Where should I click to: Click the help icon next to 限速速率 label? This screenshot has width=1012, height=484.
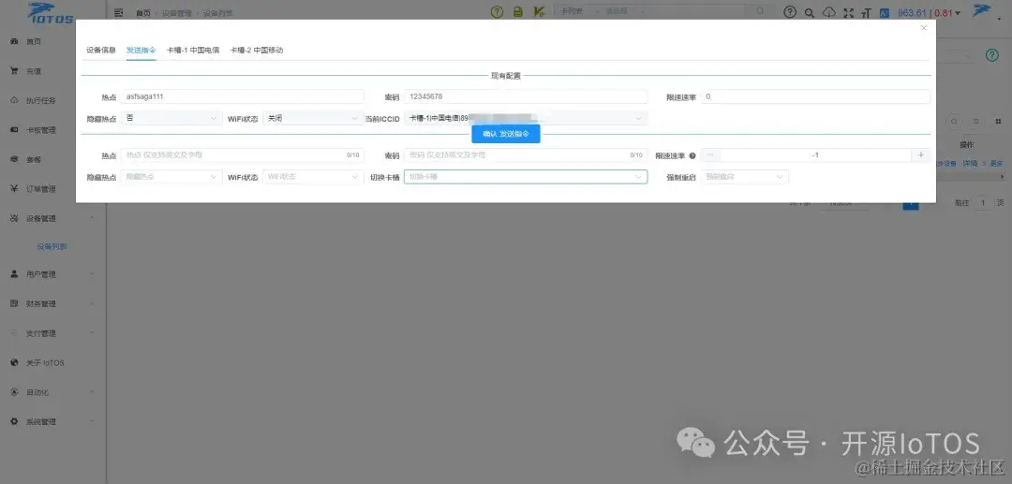(x=692, y=155)
